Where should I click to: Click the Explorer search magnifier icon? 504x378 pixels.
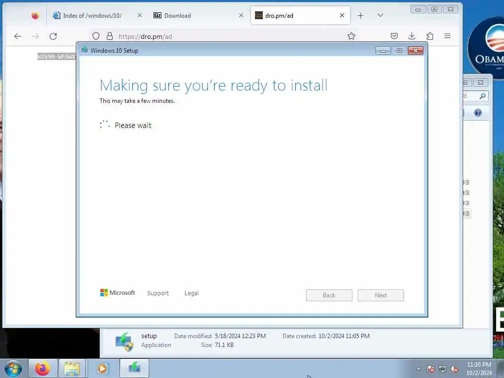coord(482,96)
